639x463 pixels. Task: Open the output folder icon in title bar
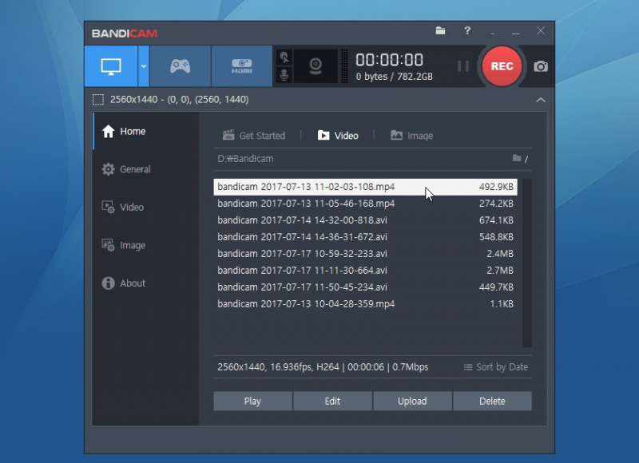pos(440,30)
